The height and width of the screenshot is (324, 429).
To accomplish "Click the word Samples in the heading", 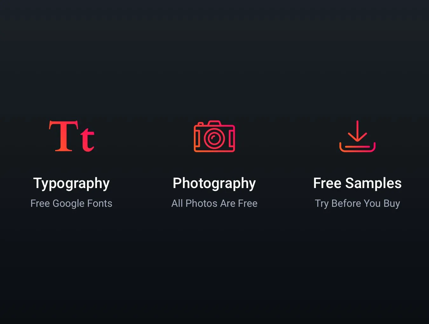I will pyautogui.click(x=373, y=184).
